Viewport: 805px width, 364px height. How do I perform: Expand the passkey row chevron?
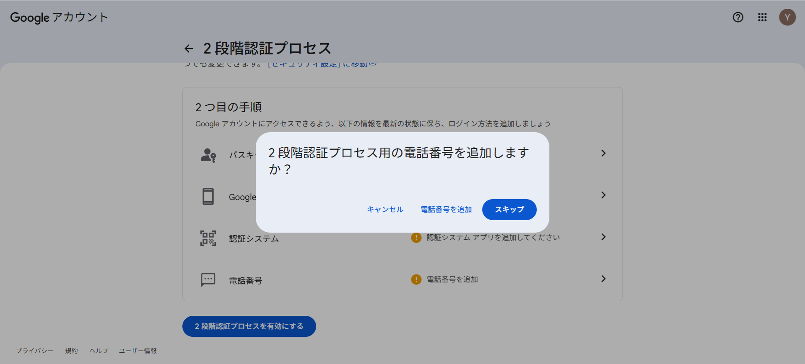point(603,153)
